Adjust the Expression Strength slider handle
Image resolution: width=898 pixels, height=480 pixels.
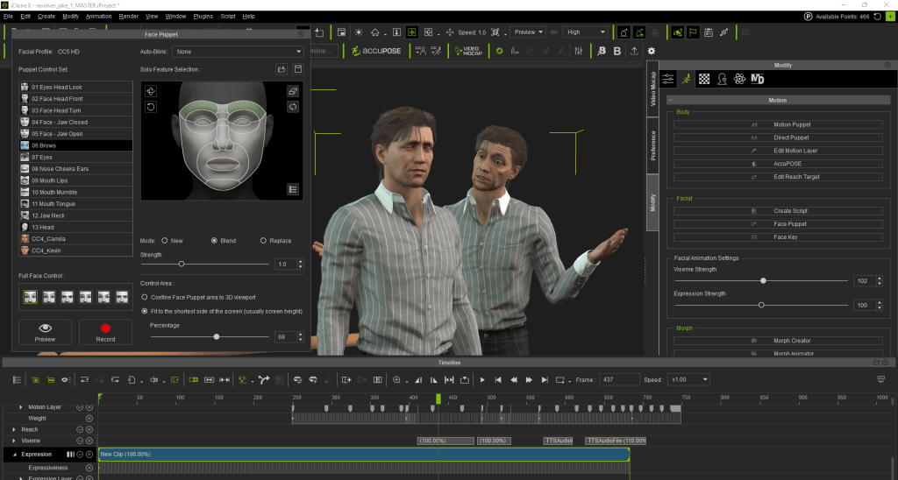click(761, 306)
